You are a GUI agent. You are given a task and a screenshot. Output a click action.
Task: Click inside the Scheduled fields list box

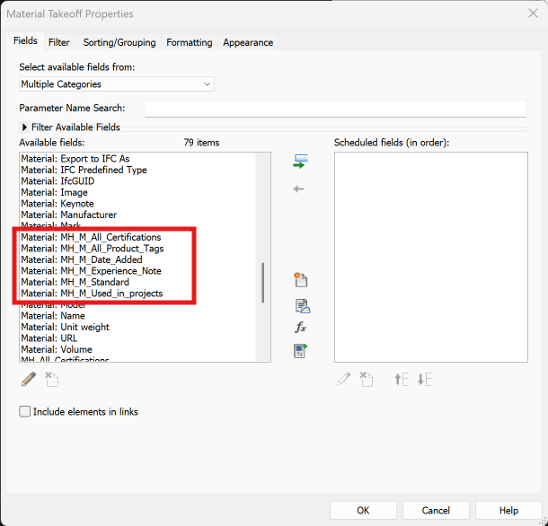click(x=431, y=257)
